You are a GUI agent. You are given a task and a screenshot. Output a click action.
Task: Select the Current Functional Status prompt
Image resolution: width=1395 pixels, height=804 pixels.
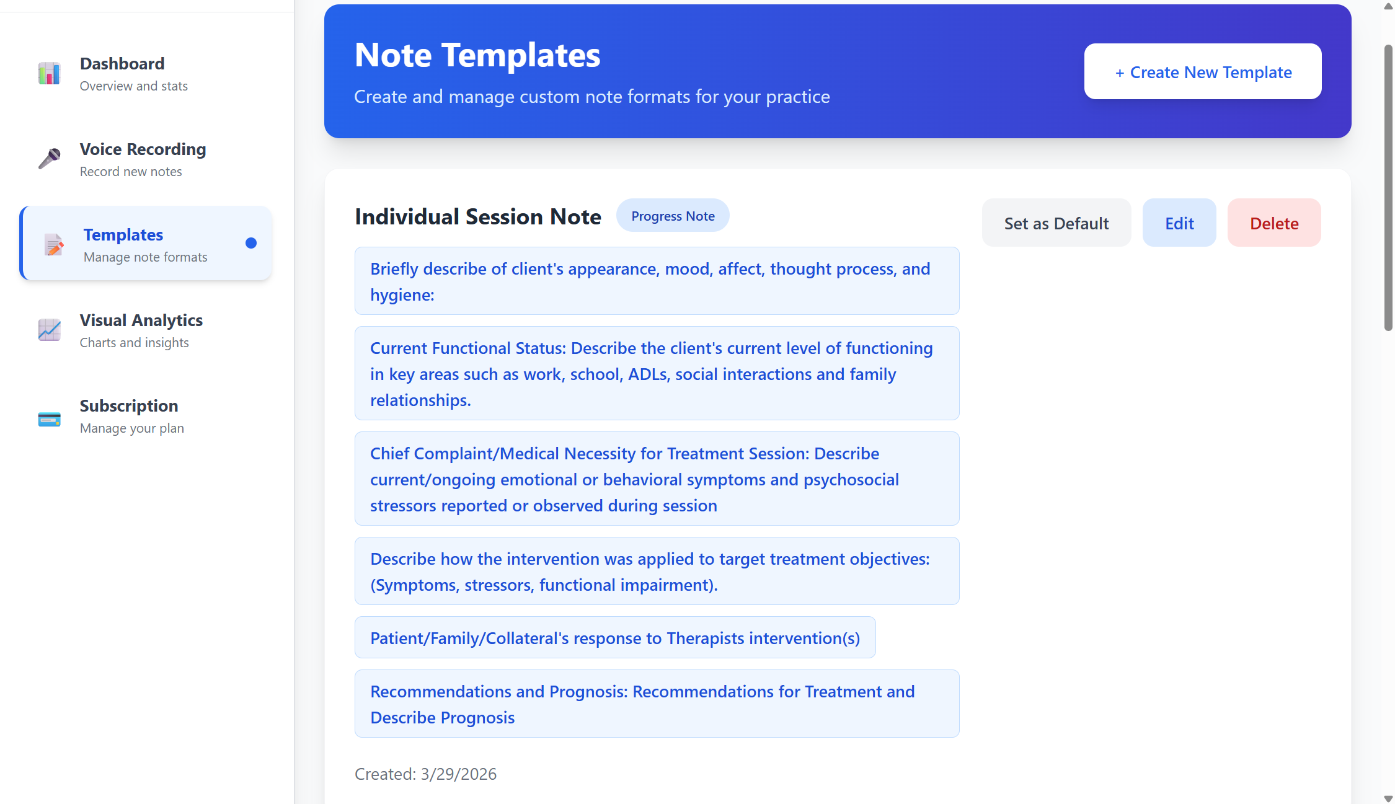click(657, 373)
